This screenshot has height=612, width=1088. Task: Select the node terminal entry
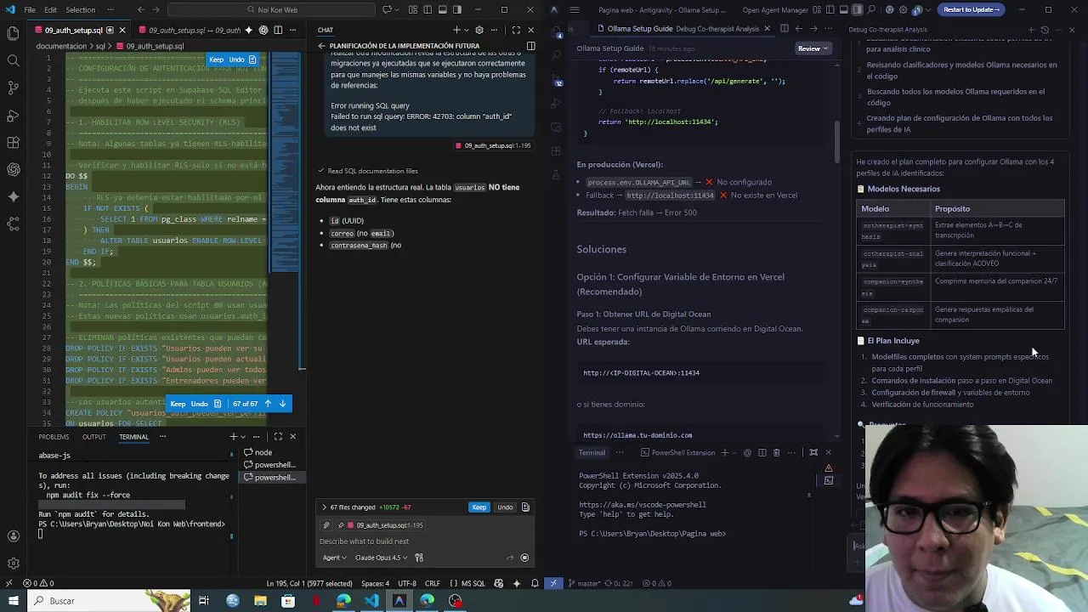[x=263, y=452]
